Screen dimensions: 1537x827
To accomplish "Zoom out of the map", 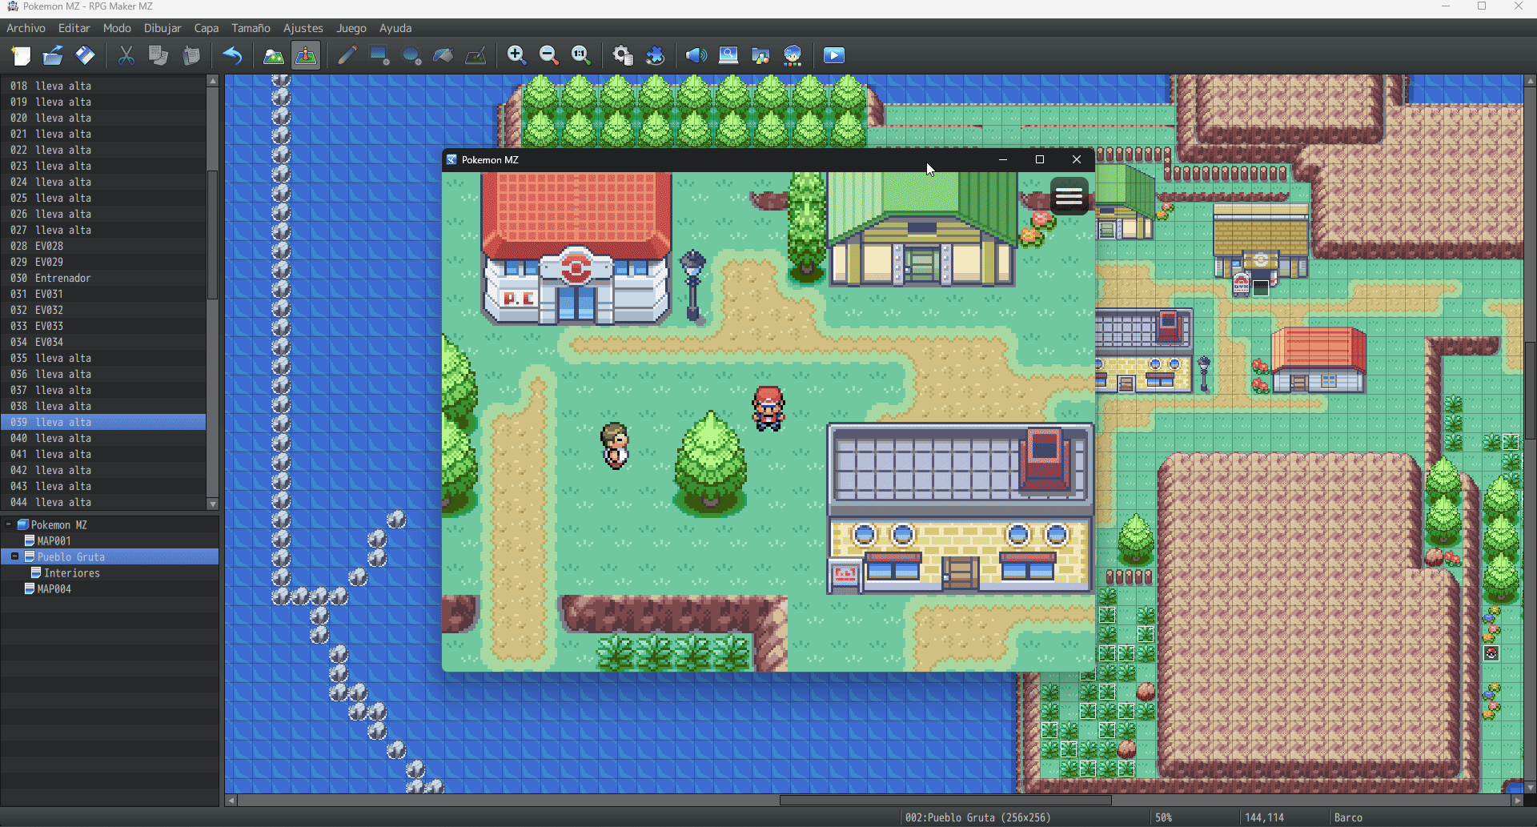I will coord(549,55).
